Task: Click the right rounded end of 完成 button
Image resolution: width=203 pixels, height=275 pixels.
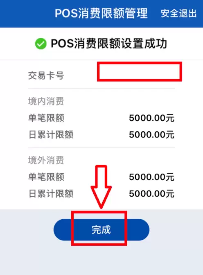Action: [x=138, y=229]
